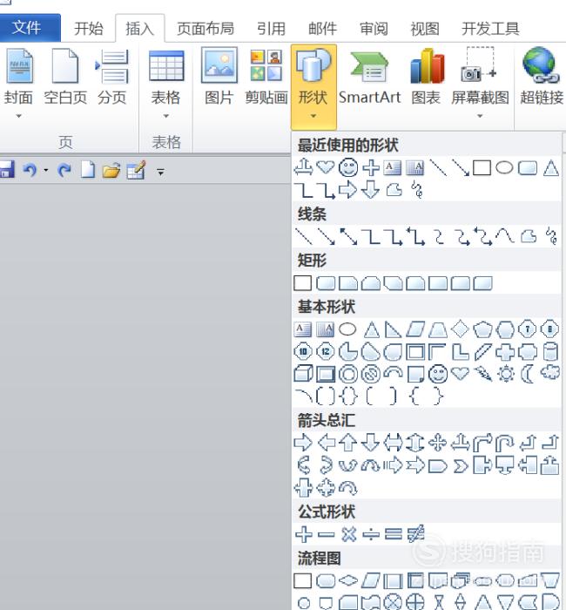Image resolution: width=566 pixels, height=610 pixels.
Task: Choose the freeform scribble under 线条
Action: [551, 236]
